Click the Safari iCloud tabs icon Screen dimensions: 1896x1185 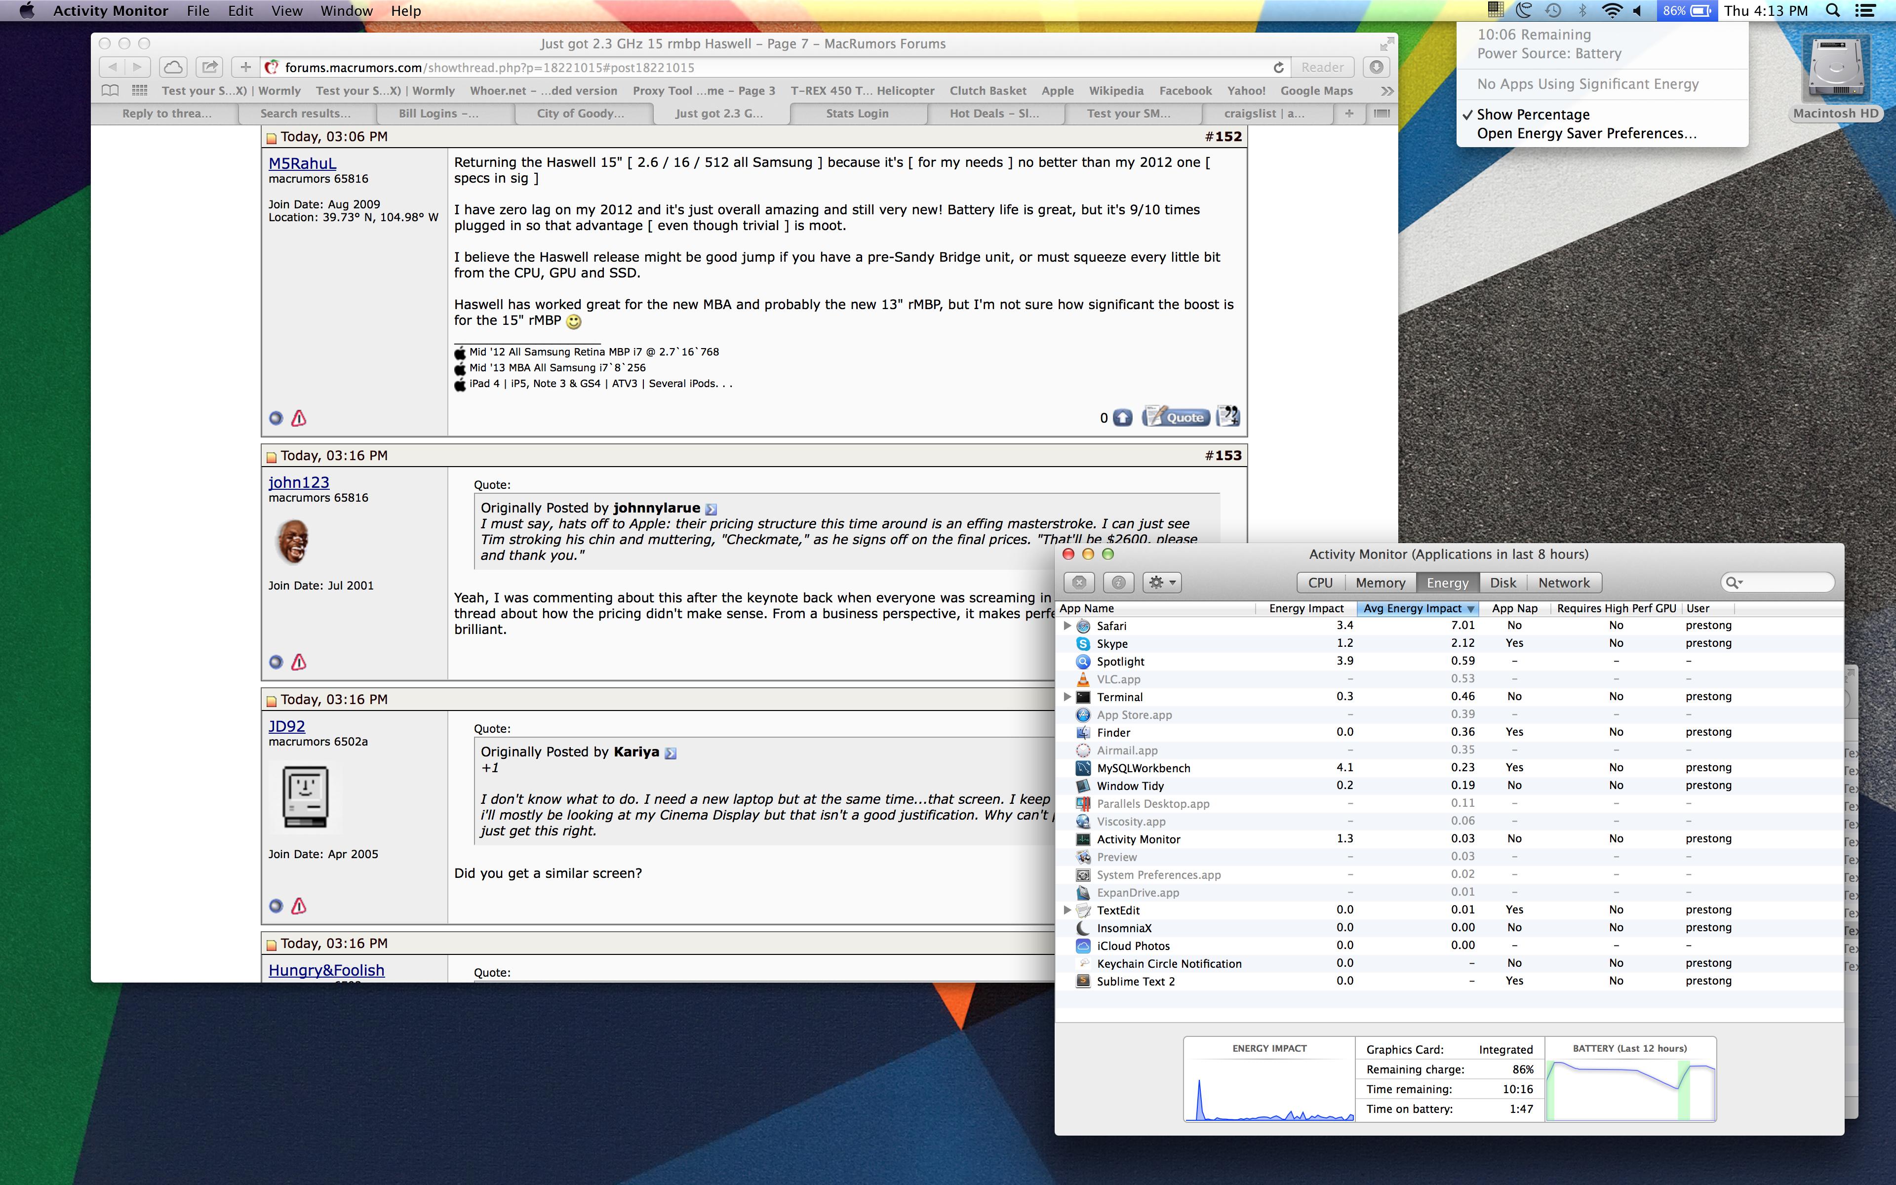pyautogui.click(x=173, y=68)
